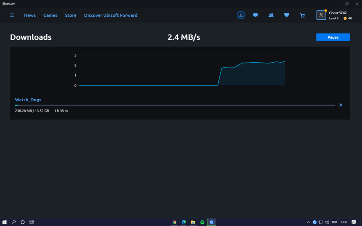Image resolution: width=362 pixels, height=226 pixels.
Task: Click the Watch_Dogs download progress bar
Action: point(175,105)
